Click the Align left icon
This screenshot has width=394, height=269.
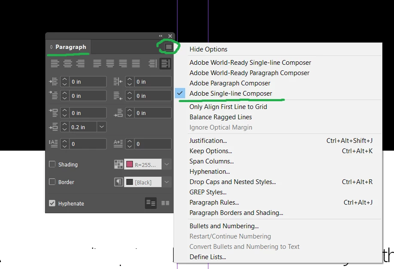click(x=55, y=63)
